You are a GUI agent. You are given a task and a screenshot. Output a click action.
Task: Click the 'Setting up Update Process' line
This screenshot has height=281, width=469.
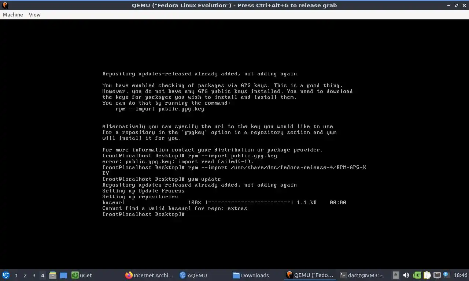143,191
